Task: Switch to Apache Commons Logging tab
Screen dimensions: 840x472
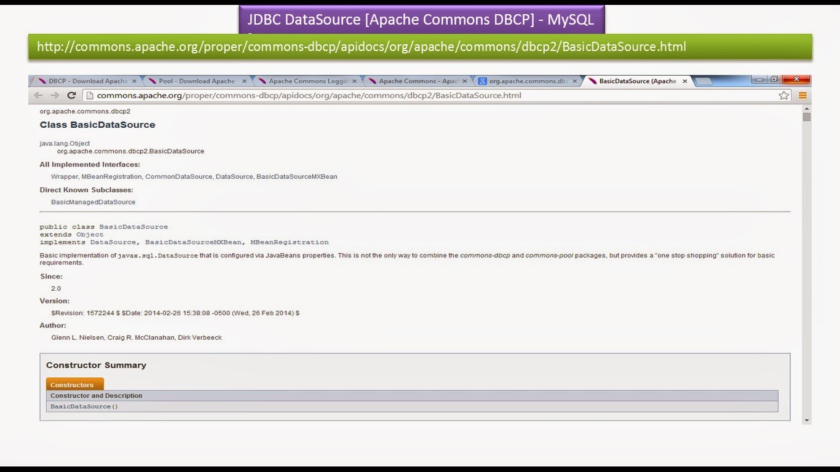Action: click(x=306, y=81)
